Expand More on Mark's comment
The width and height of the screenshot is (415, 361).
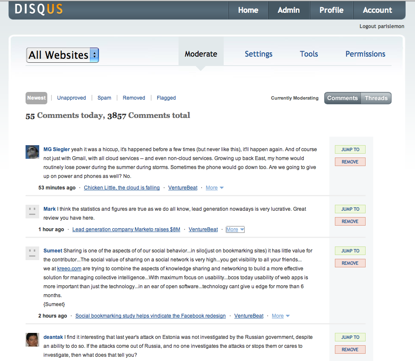click(235, 229)
